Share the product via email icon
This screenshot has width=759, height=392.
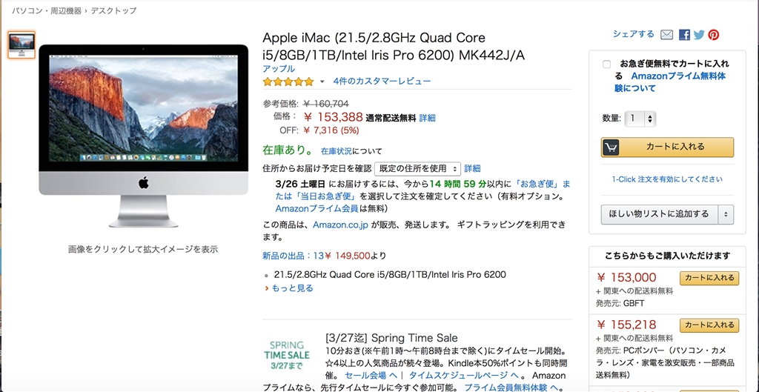click(x=667, y=35)
